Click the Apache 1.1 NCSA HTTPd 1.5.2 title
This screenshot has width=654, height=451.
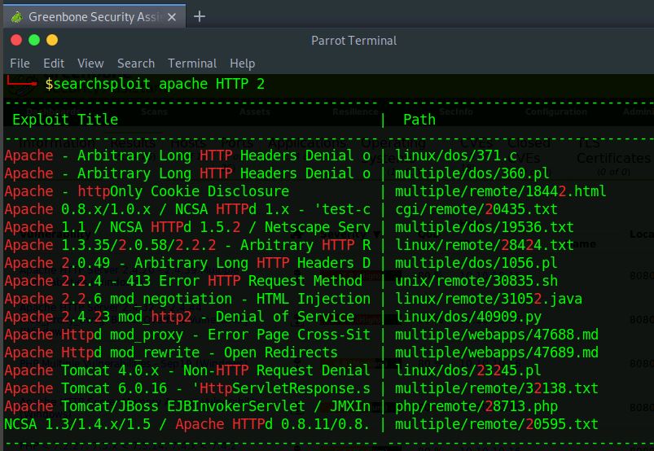pyautogui.click(x=187, y=227)
